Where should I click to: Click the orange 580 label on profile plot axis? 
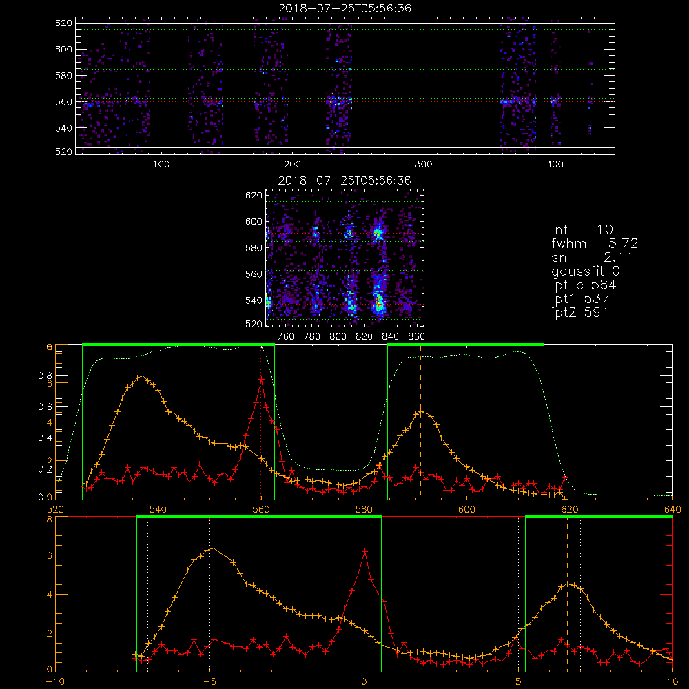click(x=364, y=509)
